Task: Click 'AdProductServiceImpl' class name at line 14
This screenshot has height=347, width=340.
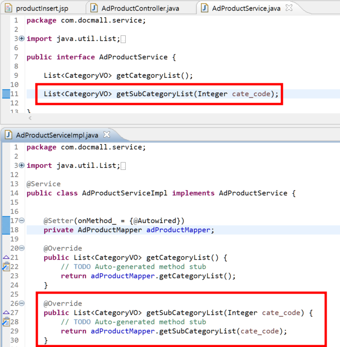Action: pos(125,193)
